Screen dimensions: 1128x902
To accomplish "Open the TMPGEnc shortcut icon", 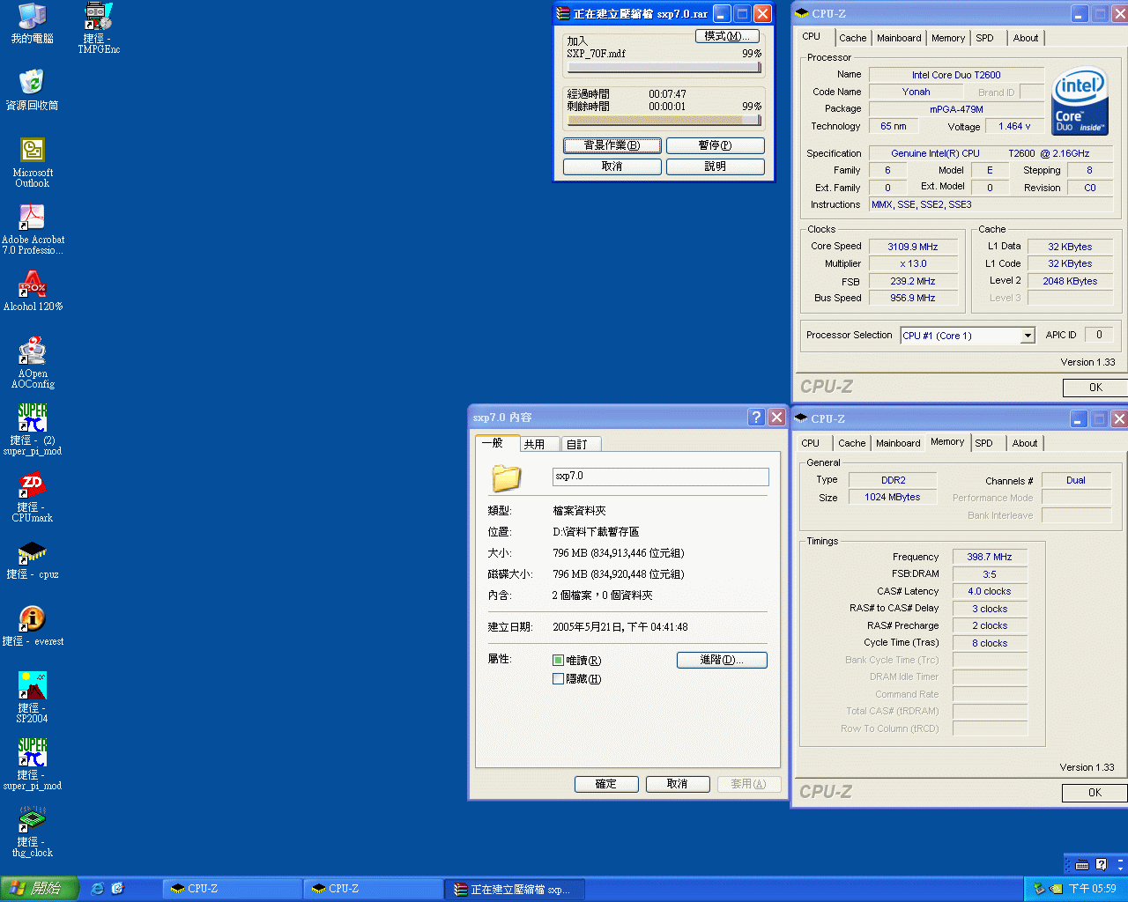I will click(98, 15).
